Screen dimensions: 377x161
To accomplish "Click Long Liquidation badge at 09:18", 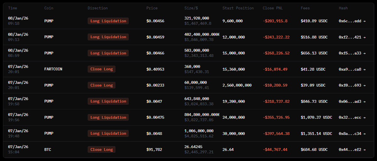I will pos(108,21).
